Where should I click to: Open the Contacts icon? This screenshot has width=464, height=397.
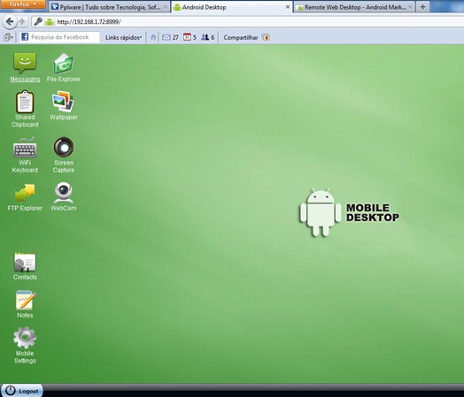25,262
